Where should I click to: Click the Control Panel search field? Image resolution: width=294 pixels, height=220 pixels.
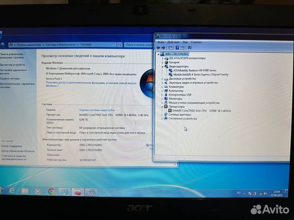(x=139, y=45)
